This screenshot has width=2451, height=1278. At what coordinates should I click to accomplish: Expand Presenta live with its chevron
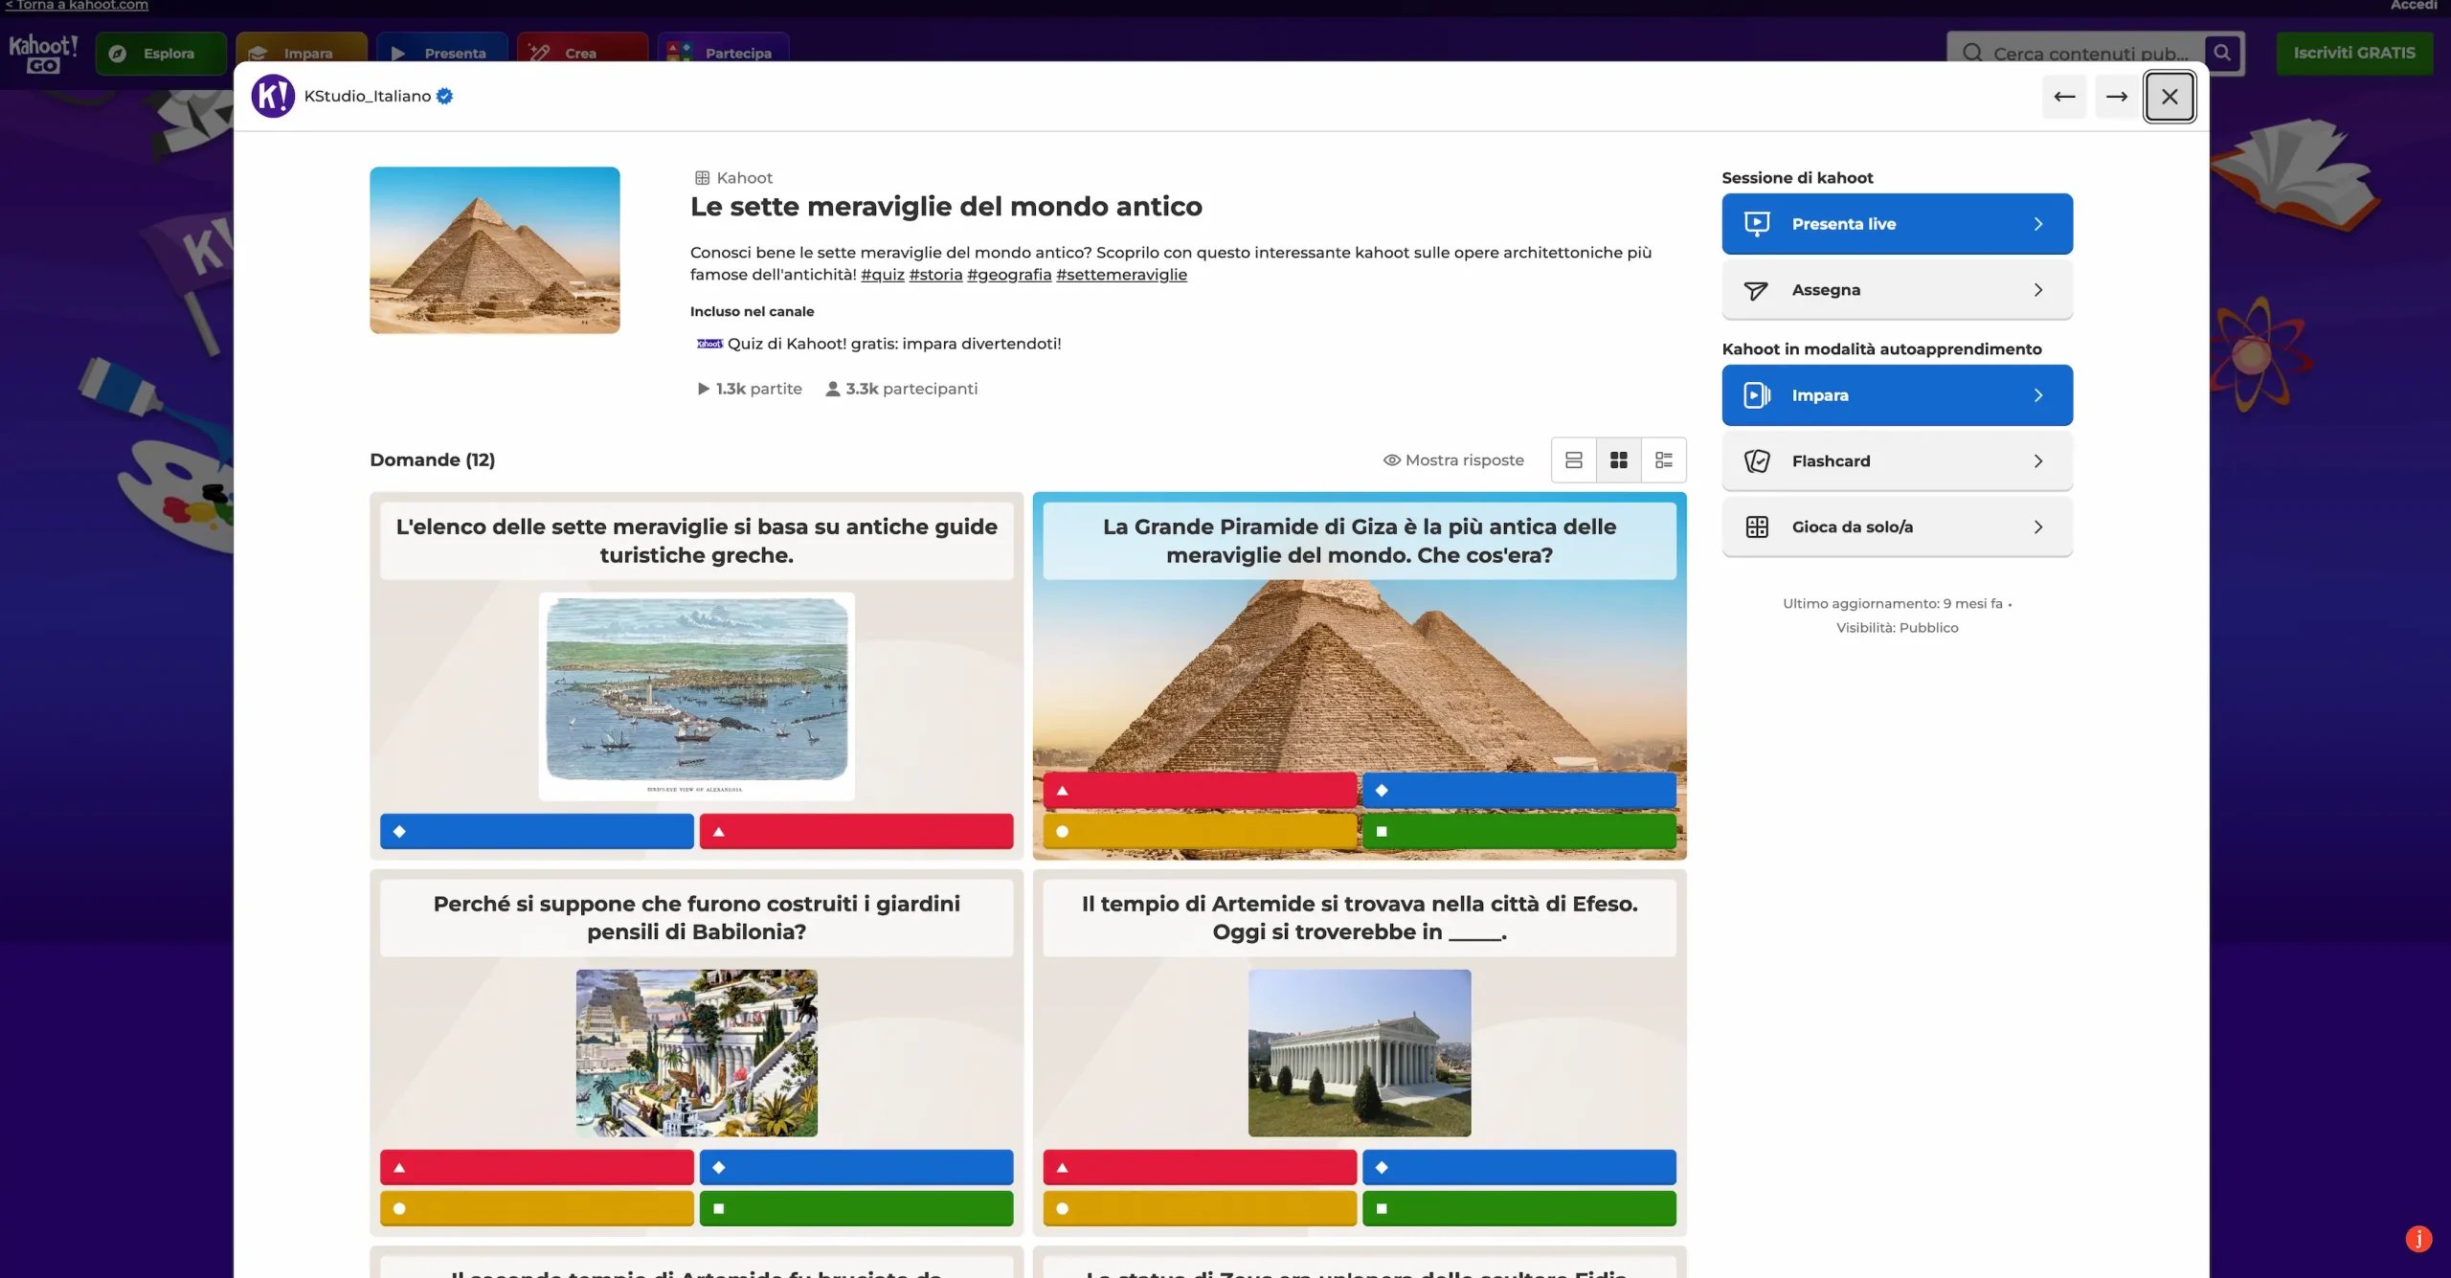click(2038, 224)
